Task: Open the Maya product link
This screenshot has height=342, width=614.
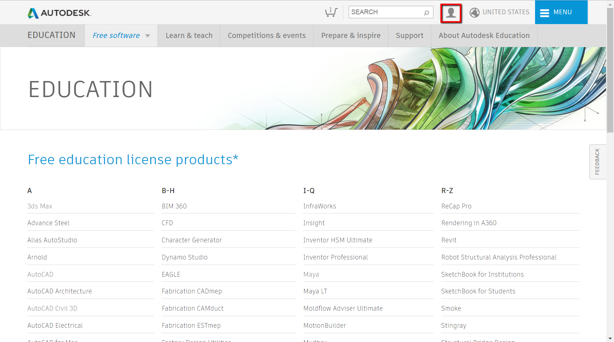Action: (x=311, y=274)
